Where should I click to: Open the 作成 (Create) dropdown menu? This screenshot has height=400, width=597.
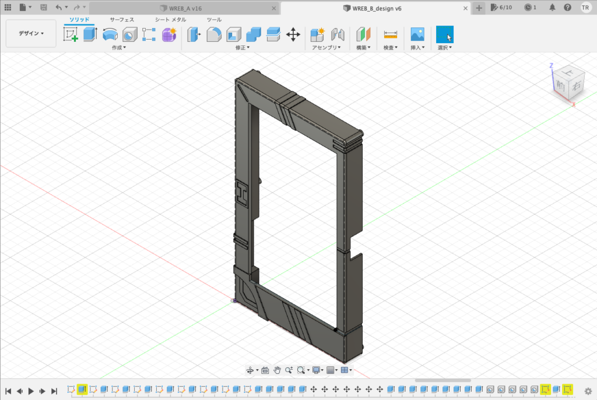coord(119,48)
